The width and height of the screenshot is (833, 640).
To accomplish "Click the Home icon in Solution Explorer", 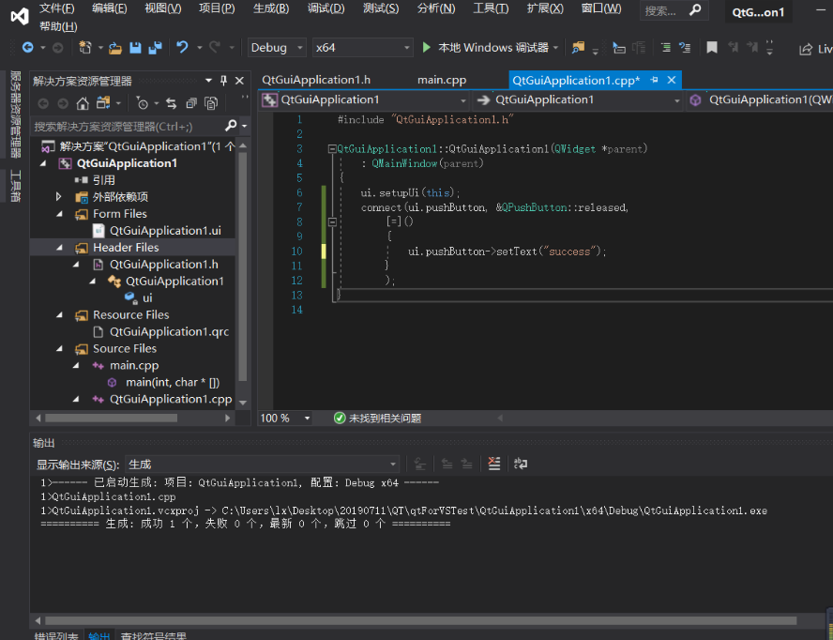I will pos(83,103).
